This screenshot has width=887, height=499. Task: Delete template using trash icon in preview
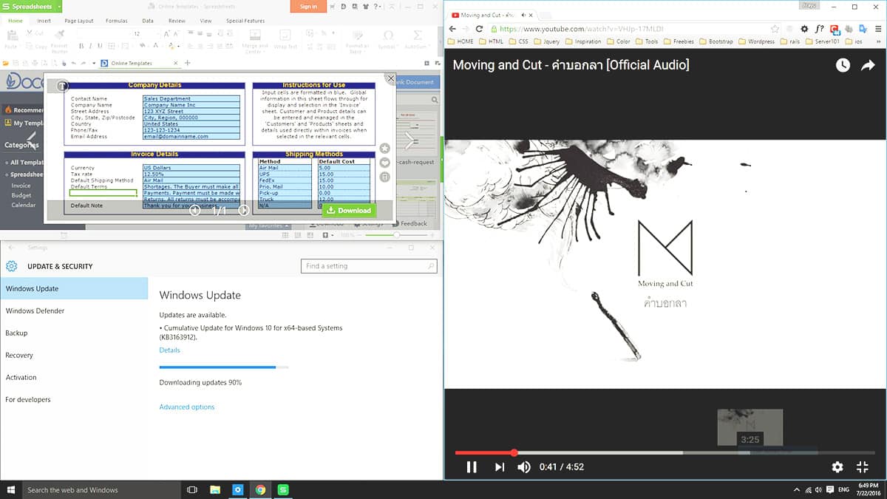(x=384, y=177)
